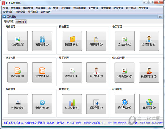Open the 数据管理 menu in menu bar
The image size is (165, 129).
point(118,8)
